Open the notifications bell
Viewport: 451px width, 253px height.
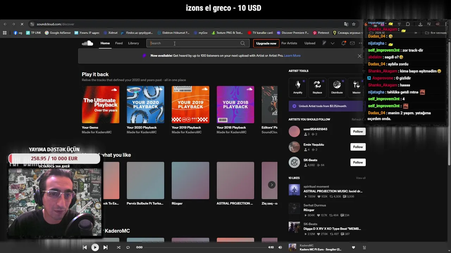[x=343, y=43]
